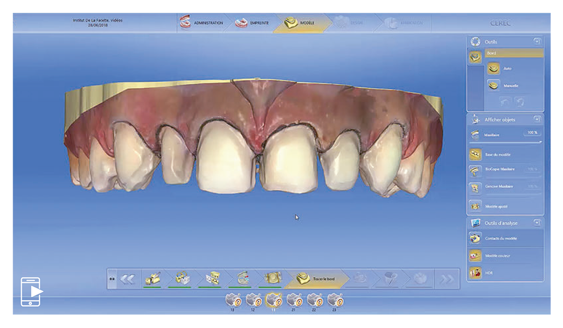Switch to the Administration phase tab
This screenshot has height=328, width=563.
[x=202, y=23]
